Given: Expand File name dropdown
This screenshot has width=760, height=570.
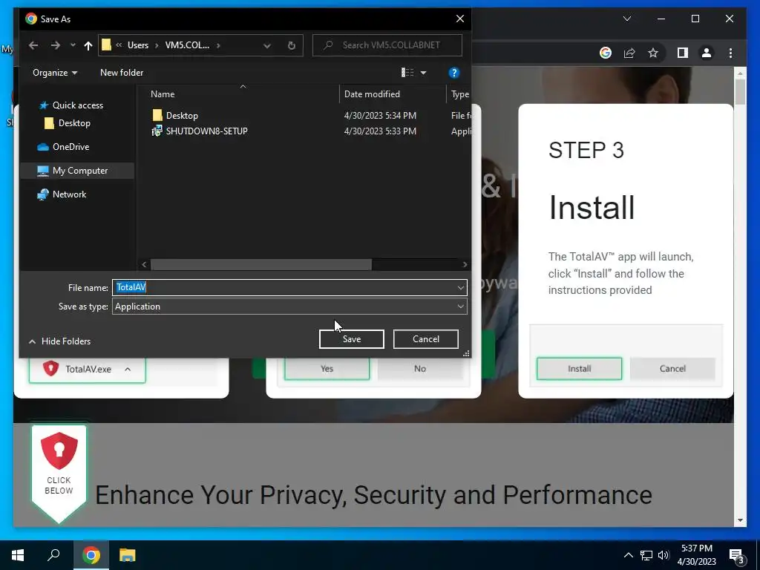Looking at the screenshot, I should [x=460, y=288].
